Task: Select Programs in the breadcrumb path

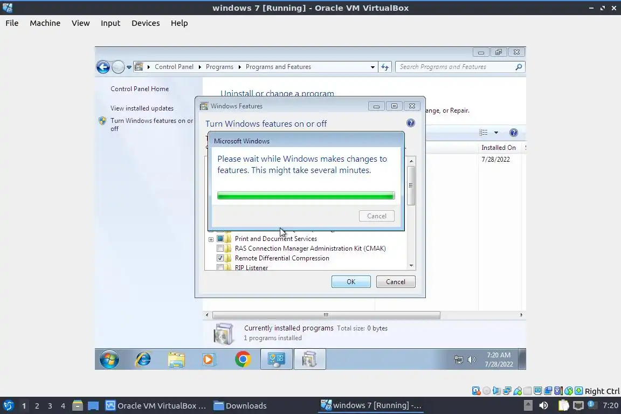Action: pyautogui.click(x=219, y=66)
